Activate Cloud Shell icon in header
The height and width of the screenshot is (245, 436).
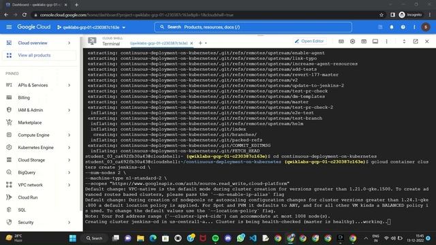380,27
